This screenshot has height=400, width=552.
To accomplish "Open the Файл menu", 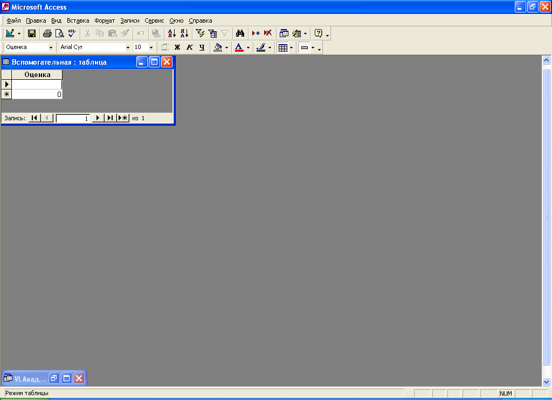I will pyautogui.click(x=13, y=20).
